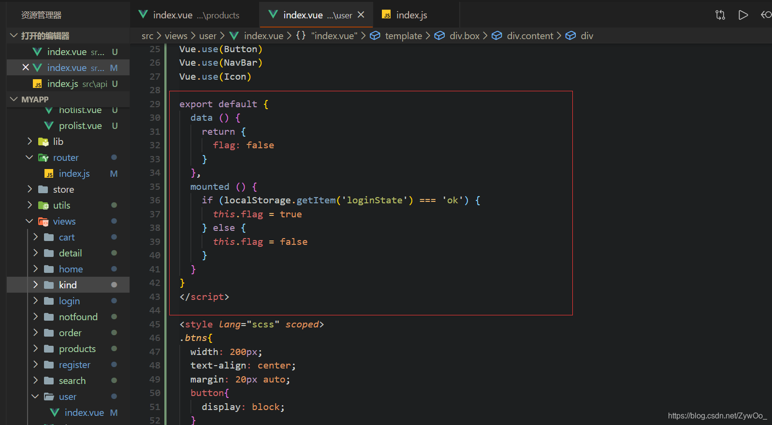Expand the store folder
The image size is (772, 425).
[30, 189]
